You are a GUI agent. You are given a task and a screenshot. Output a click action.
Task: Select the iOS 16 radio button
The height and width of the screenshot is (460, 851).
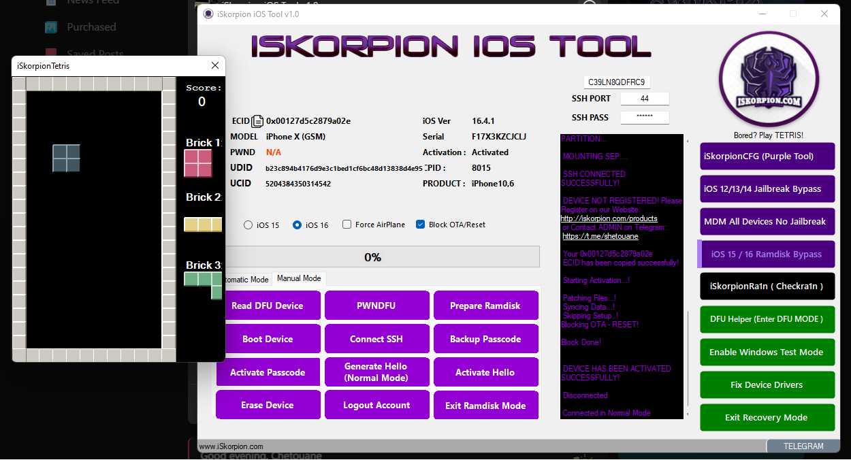[297, 225]
